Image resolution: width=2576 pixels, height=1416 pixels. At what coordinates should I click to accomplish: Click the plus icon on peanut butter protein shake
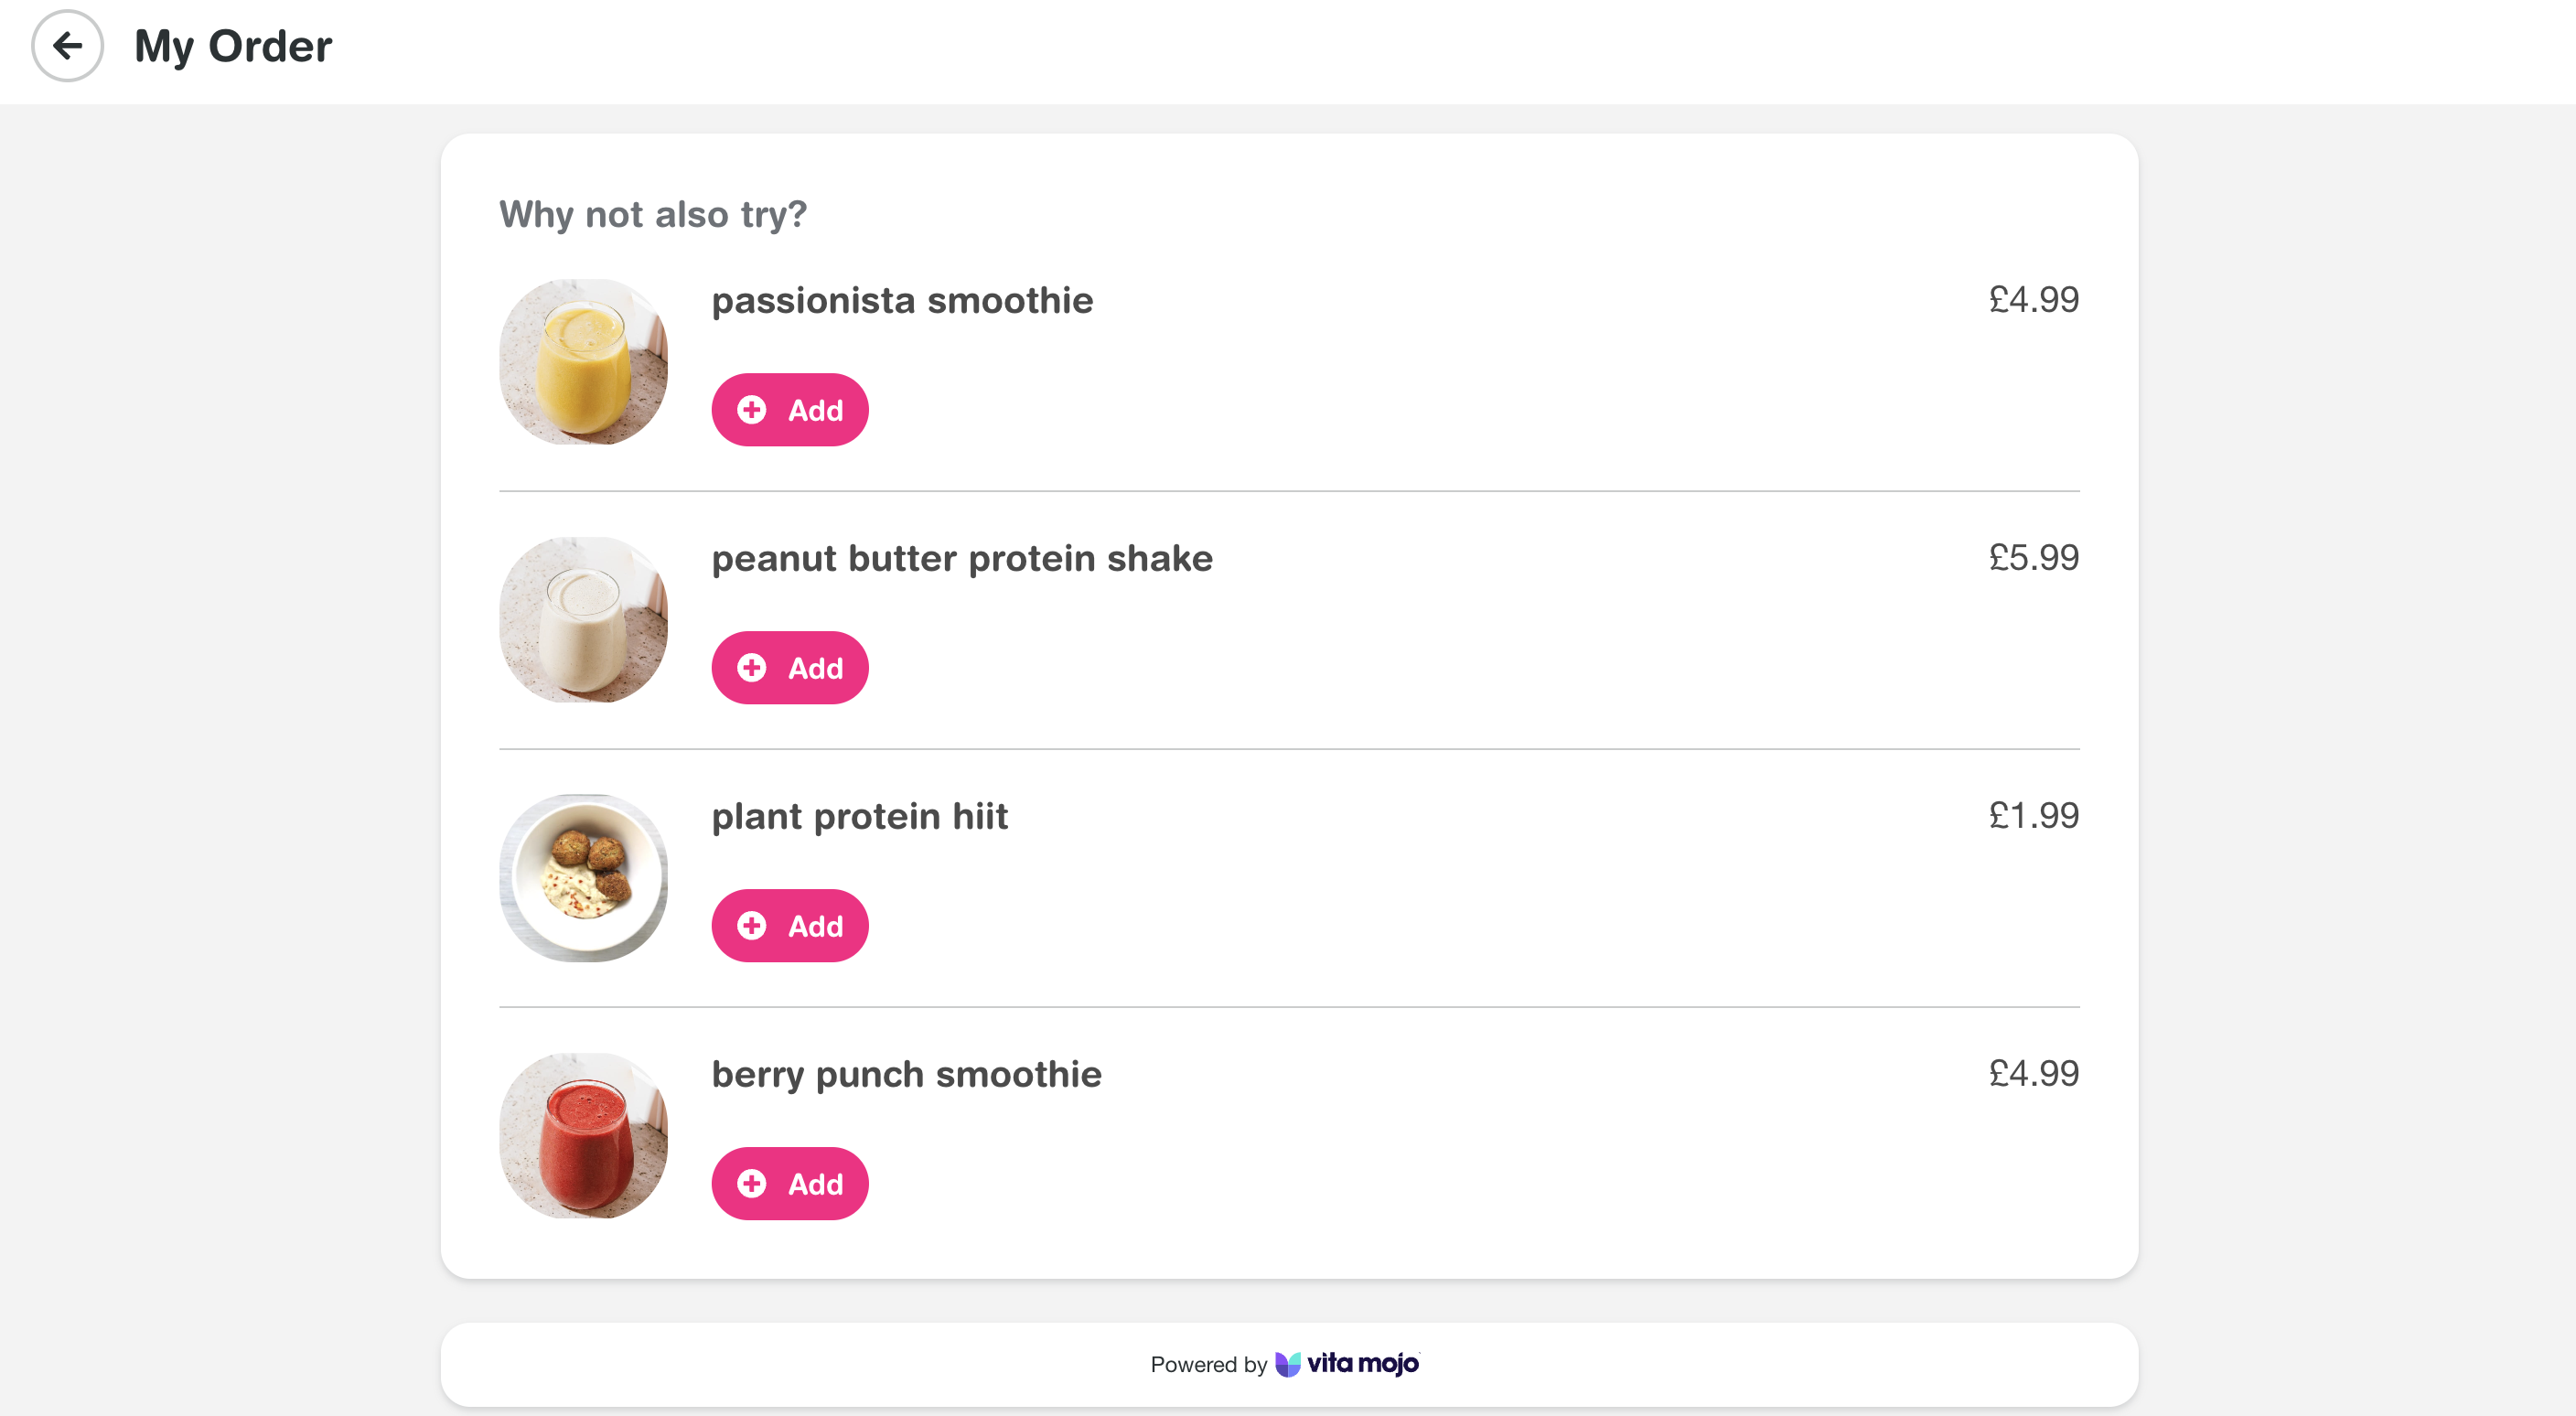pyautogui.click(x=752, y=667)
